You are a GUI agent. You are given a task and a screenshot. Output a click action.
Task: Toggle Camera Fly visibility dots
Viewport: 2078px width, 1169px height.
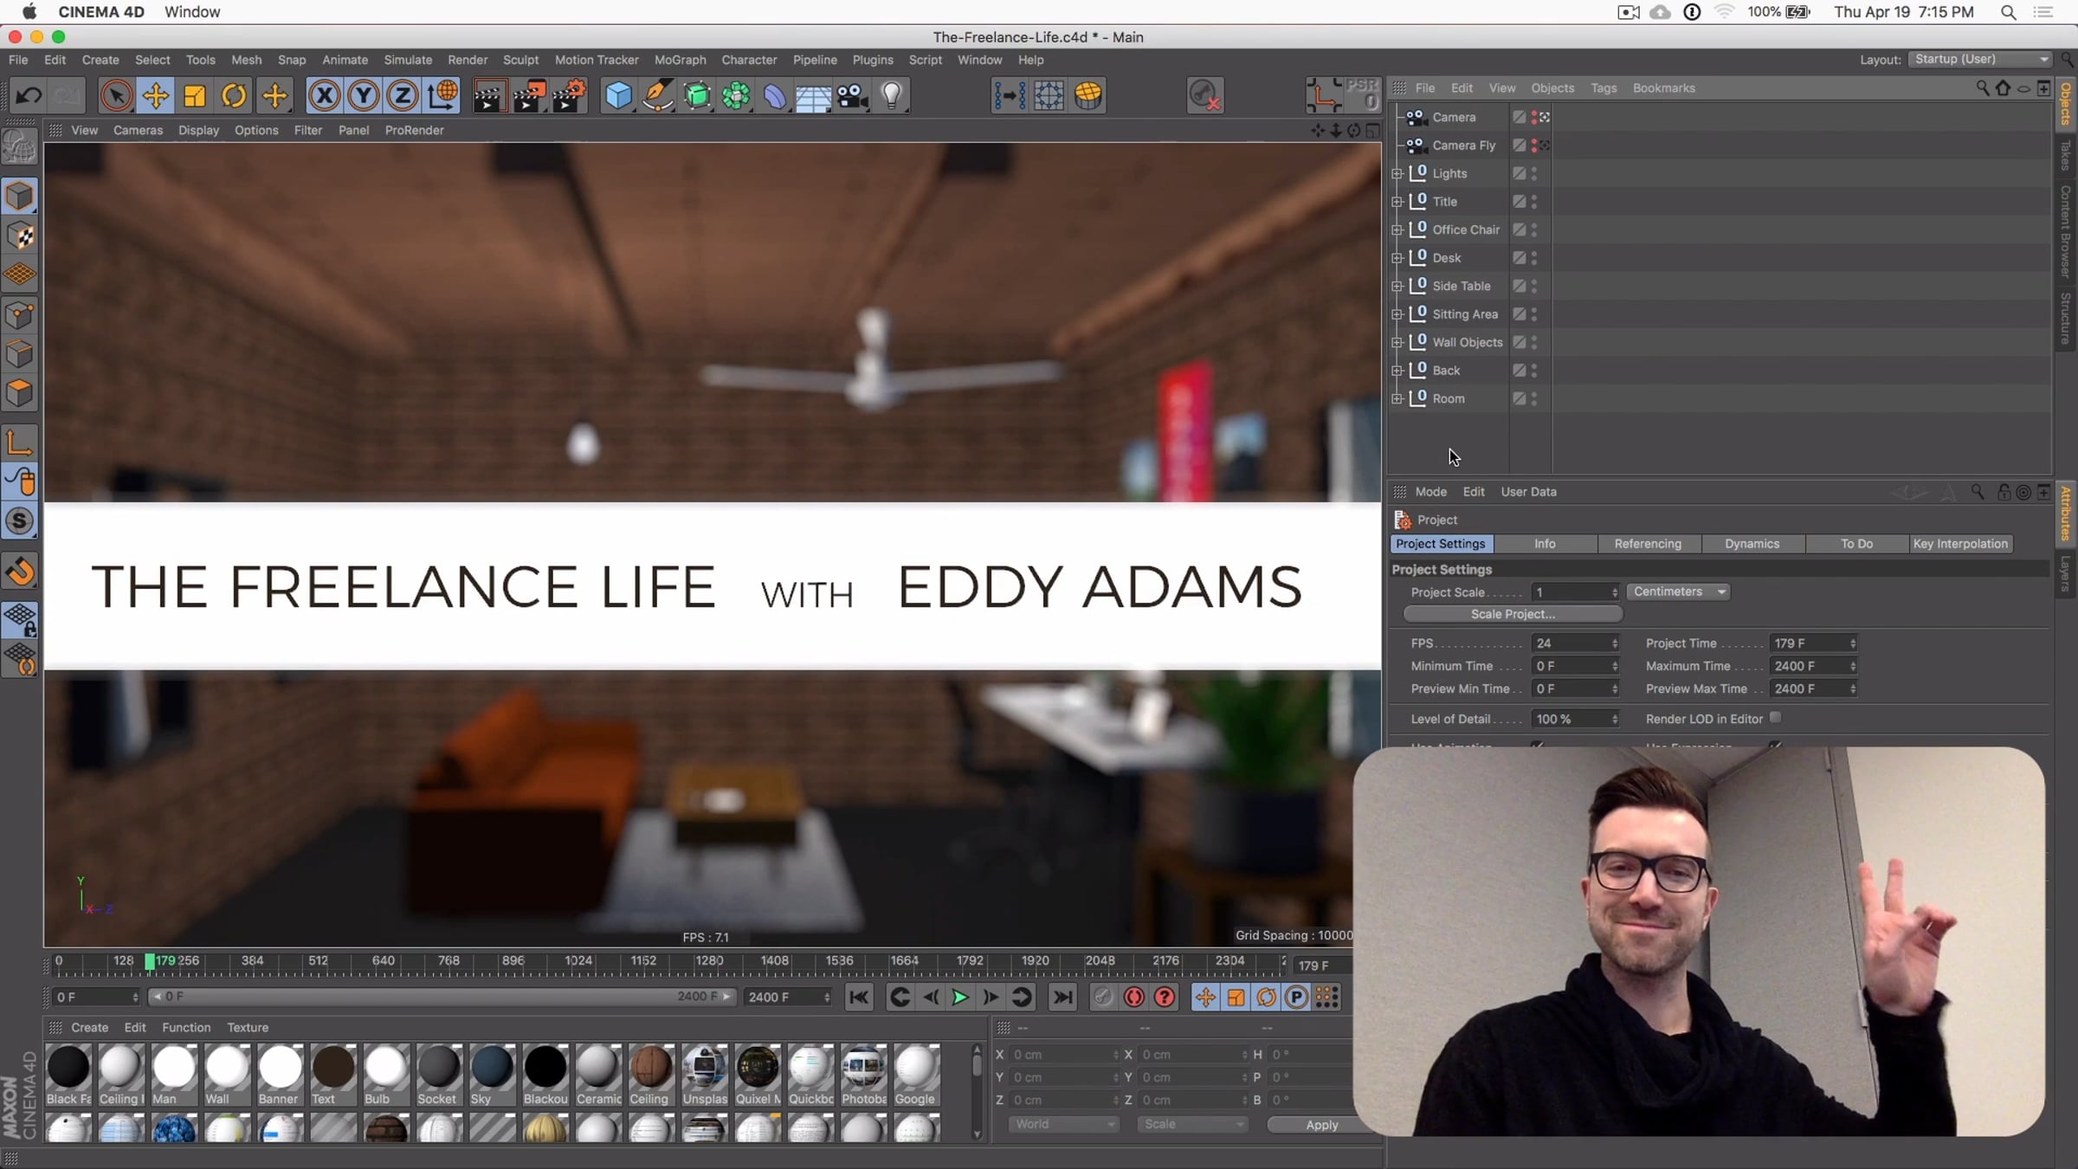pyautogui.click(x=1534, y=145)
